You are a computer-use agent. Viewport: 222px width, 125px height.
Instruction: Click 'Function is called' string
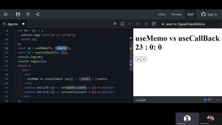(x=56, y=35)
